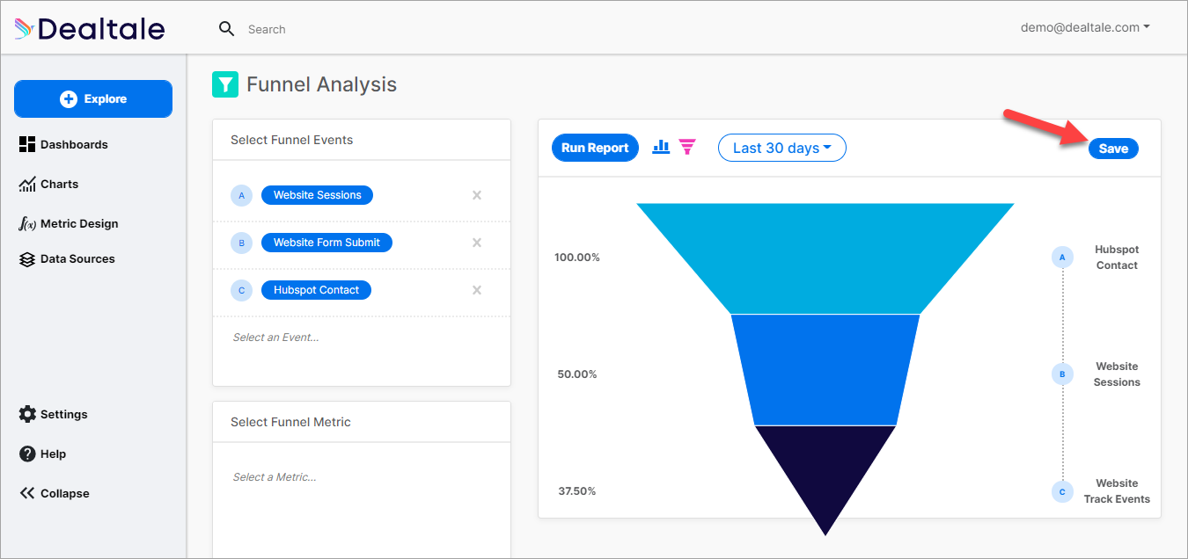Open Metric Design from the sidebar
The height and width of the screenshot is (559, 1188).
[x=68, y=223]
